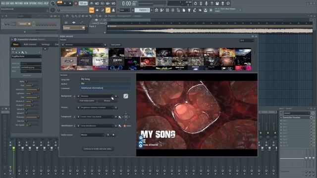Image resolution: width=317 pixels, height=178 pixels.
Task: Open the Process Brightness Gamma Contrast dropdown
Action: 97,108
